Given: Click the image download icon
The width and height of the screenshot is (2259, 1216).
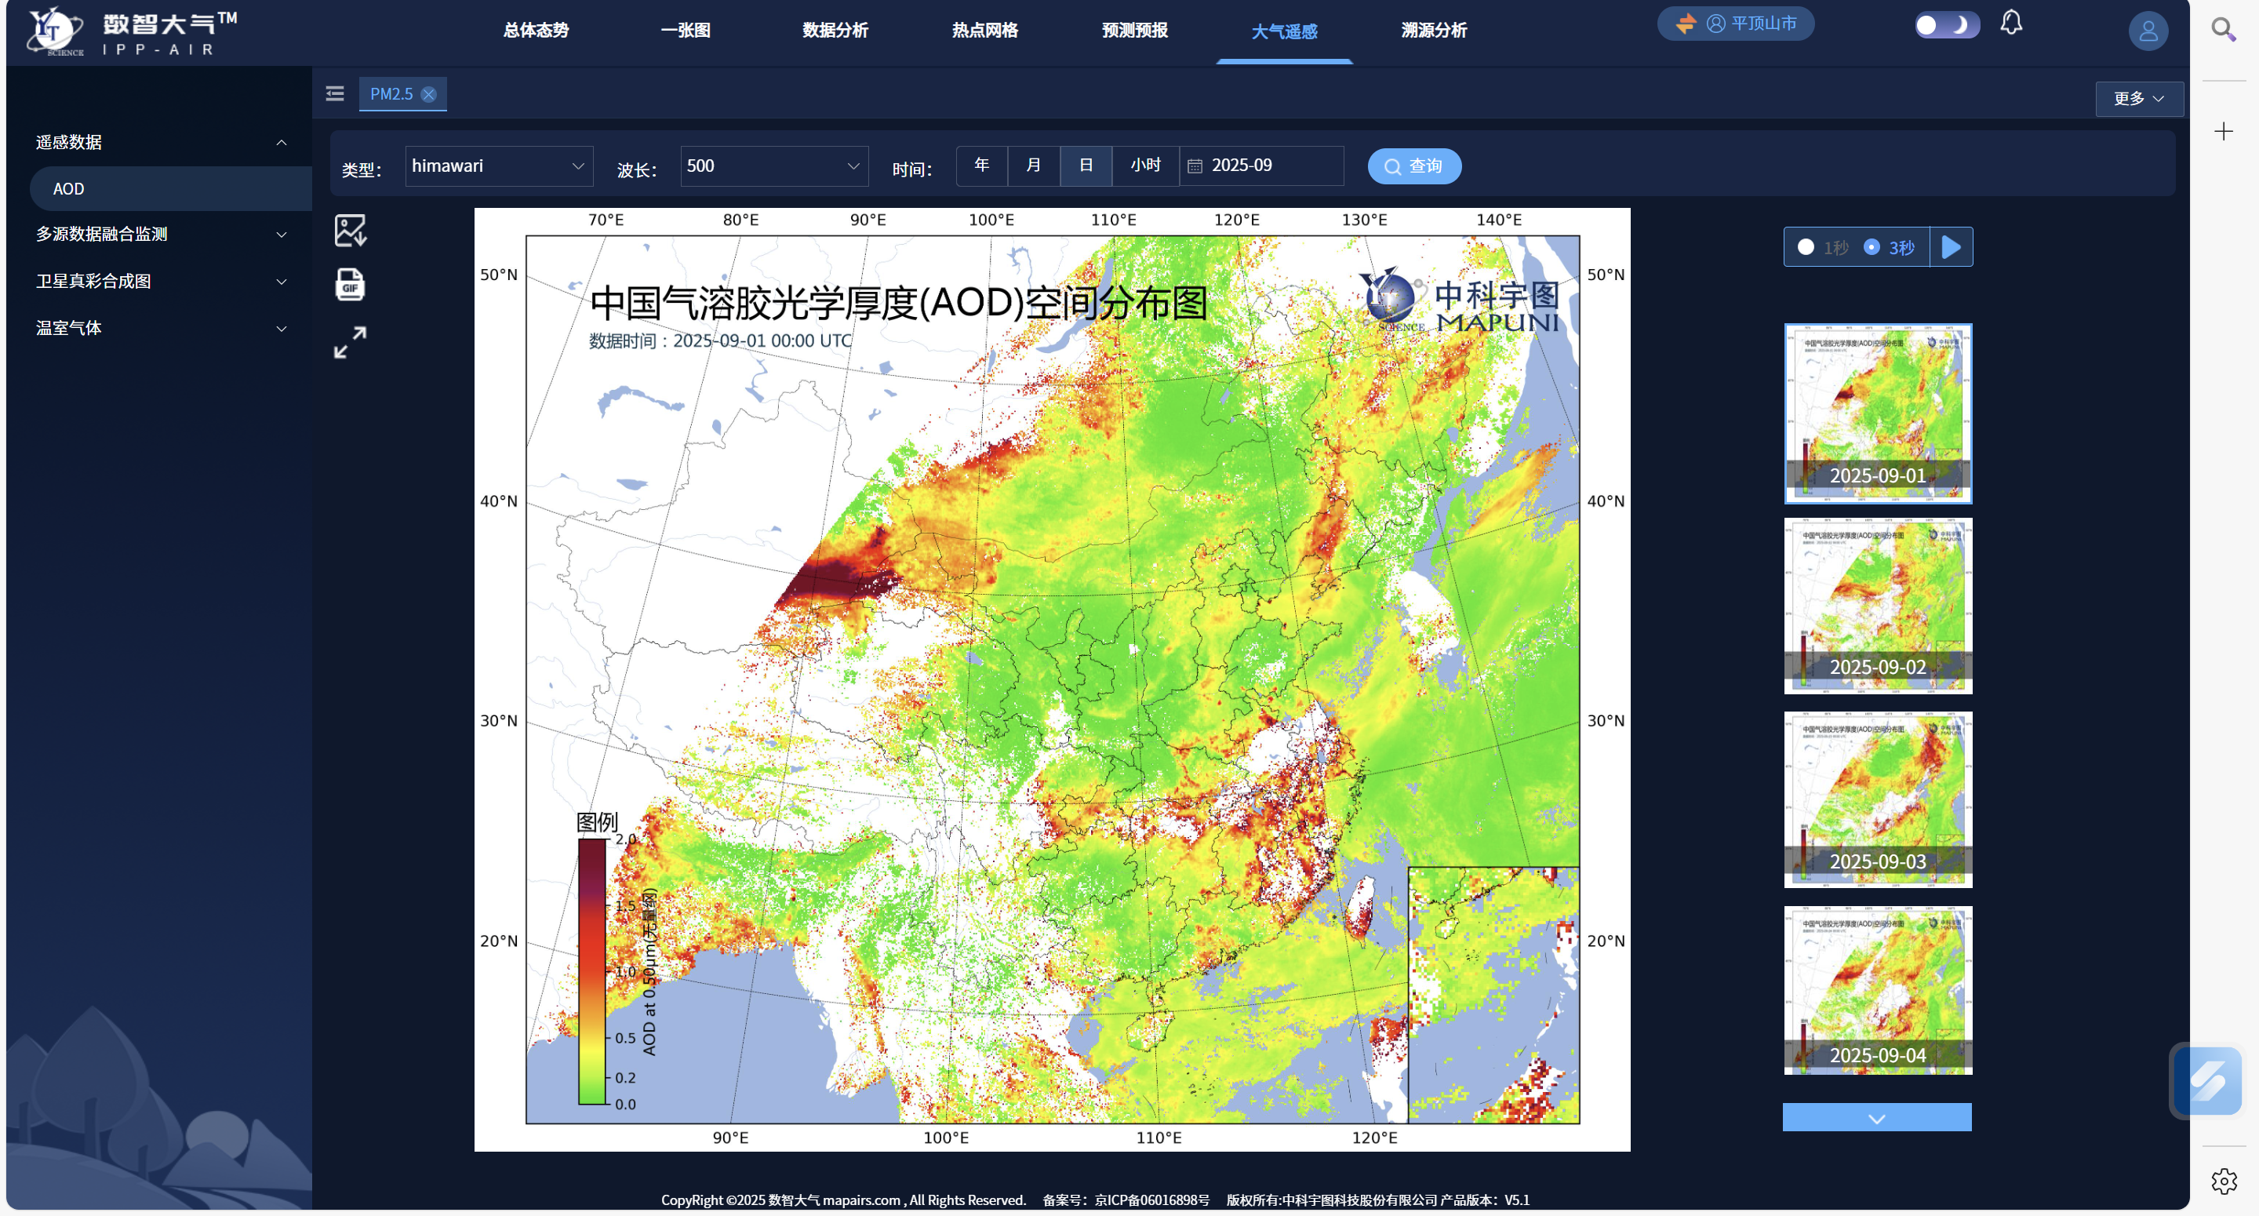Looking at the screenshot, I should 349,230.
